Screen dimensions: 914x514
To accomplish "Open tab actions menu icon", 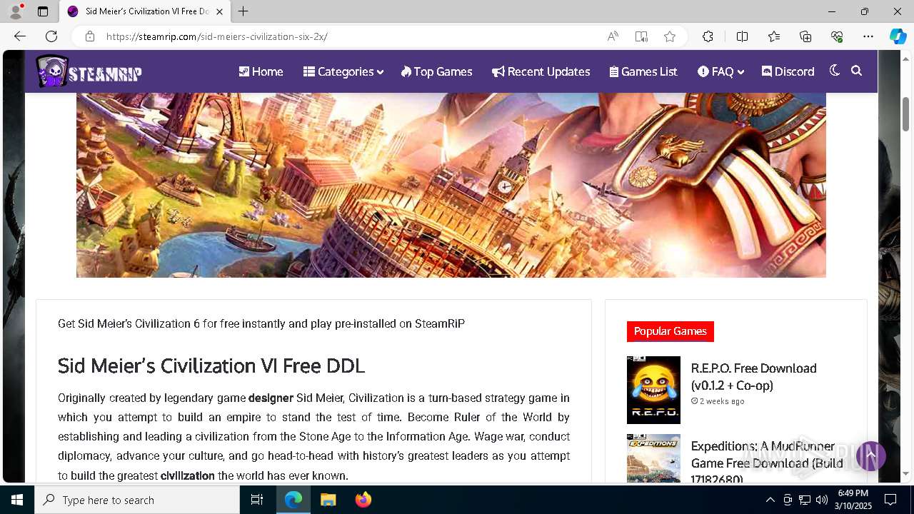I will pos(43,11).
